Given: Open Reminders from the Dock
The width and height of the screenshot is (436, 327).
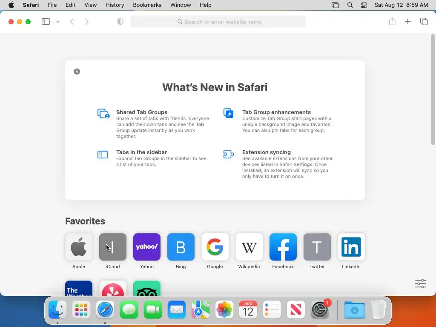Looking at the screenshot, I should 272,310.
